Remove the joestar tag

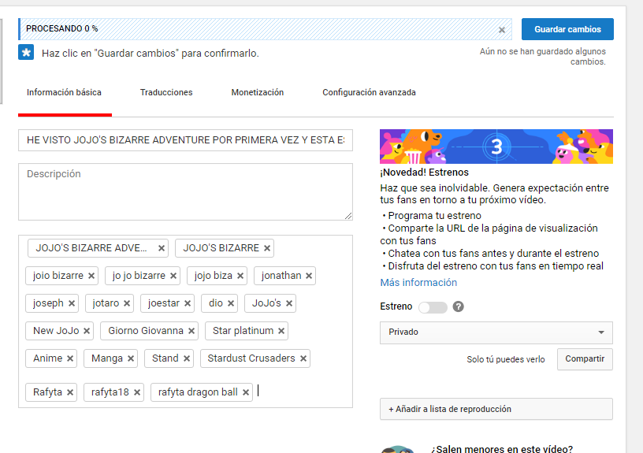[188, 303]
